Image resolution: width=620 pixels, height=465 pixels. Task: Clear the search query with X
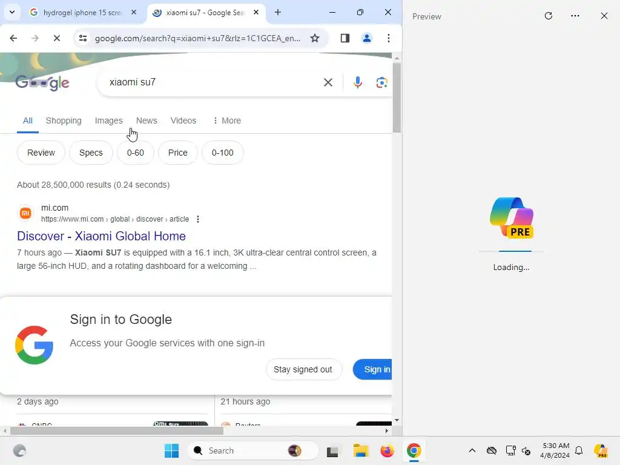click(328, 82)
